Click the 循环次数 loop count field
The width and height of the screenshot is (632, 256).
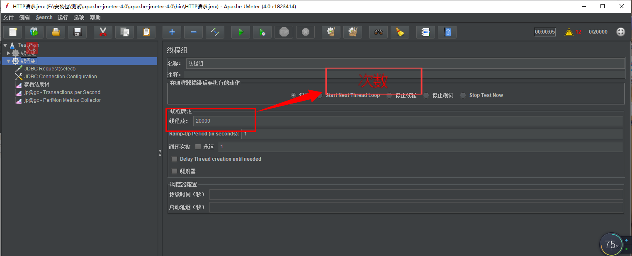coord(420,147)
